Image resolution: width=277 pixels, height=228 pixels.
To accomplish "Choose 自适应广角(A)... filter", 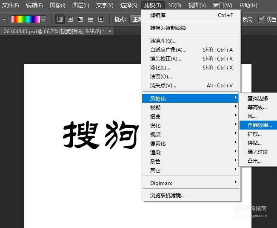I will point(191,50).
